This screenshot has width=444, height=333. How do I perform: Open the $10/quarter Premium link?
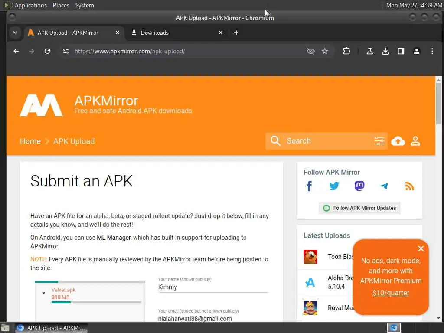[x=391, y=293]
